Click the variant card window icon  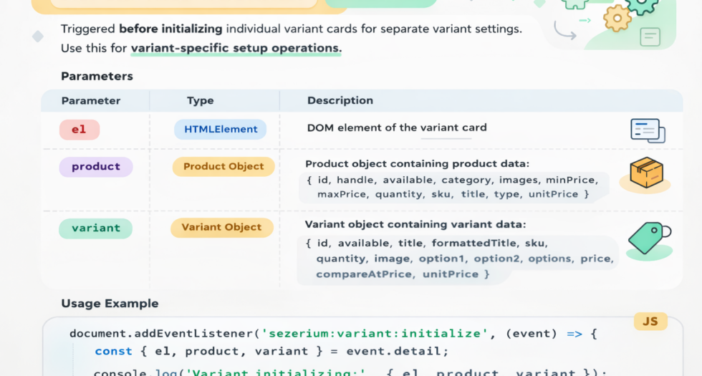pos(648,130)
